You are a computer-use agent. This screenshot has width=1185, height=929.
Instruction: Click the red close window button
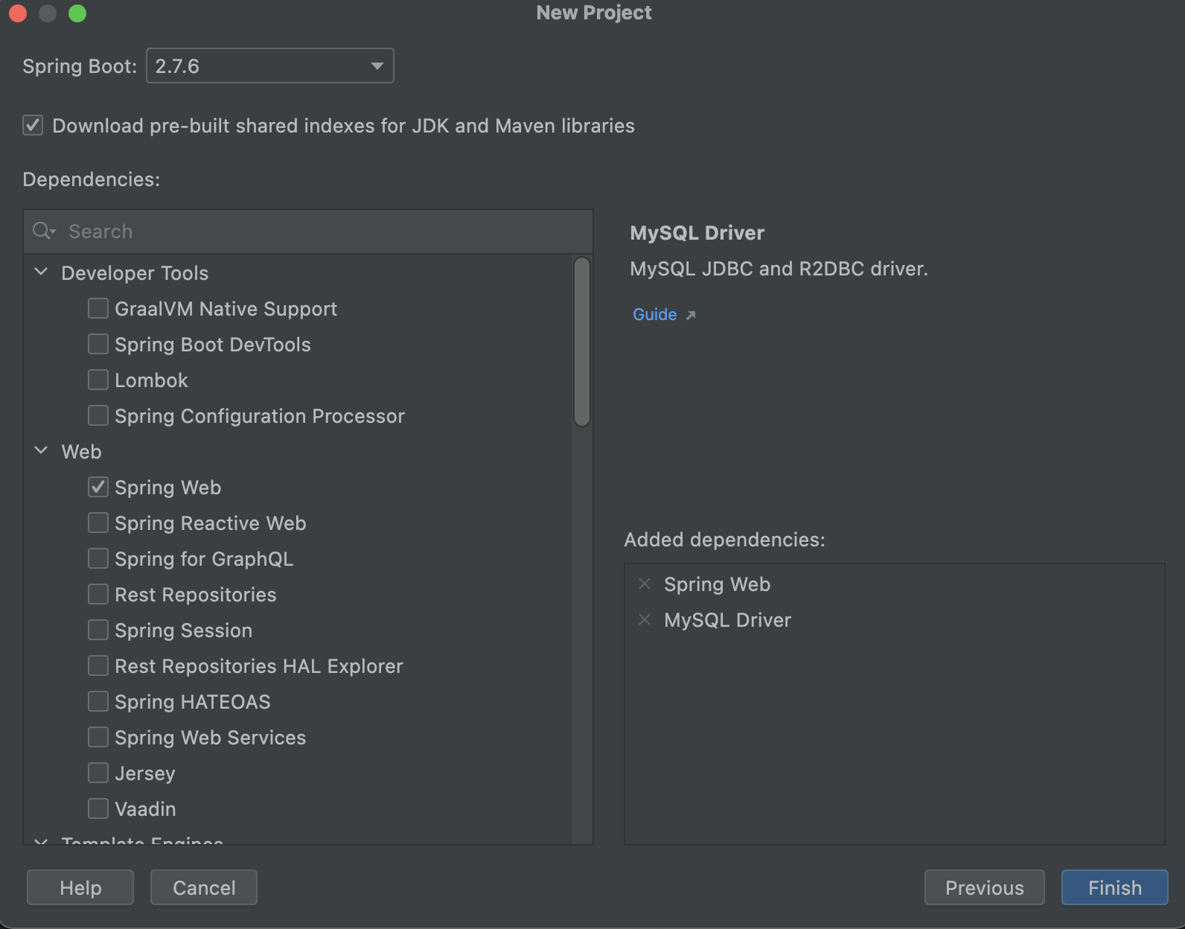[18, 13]
